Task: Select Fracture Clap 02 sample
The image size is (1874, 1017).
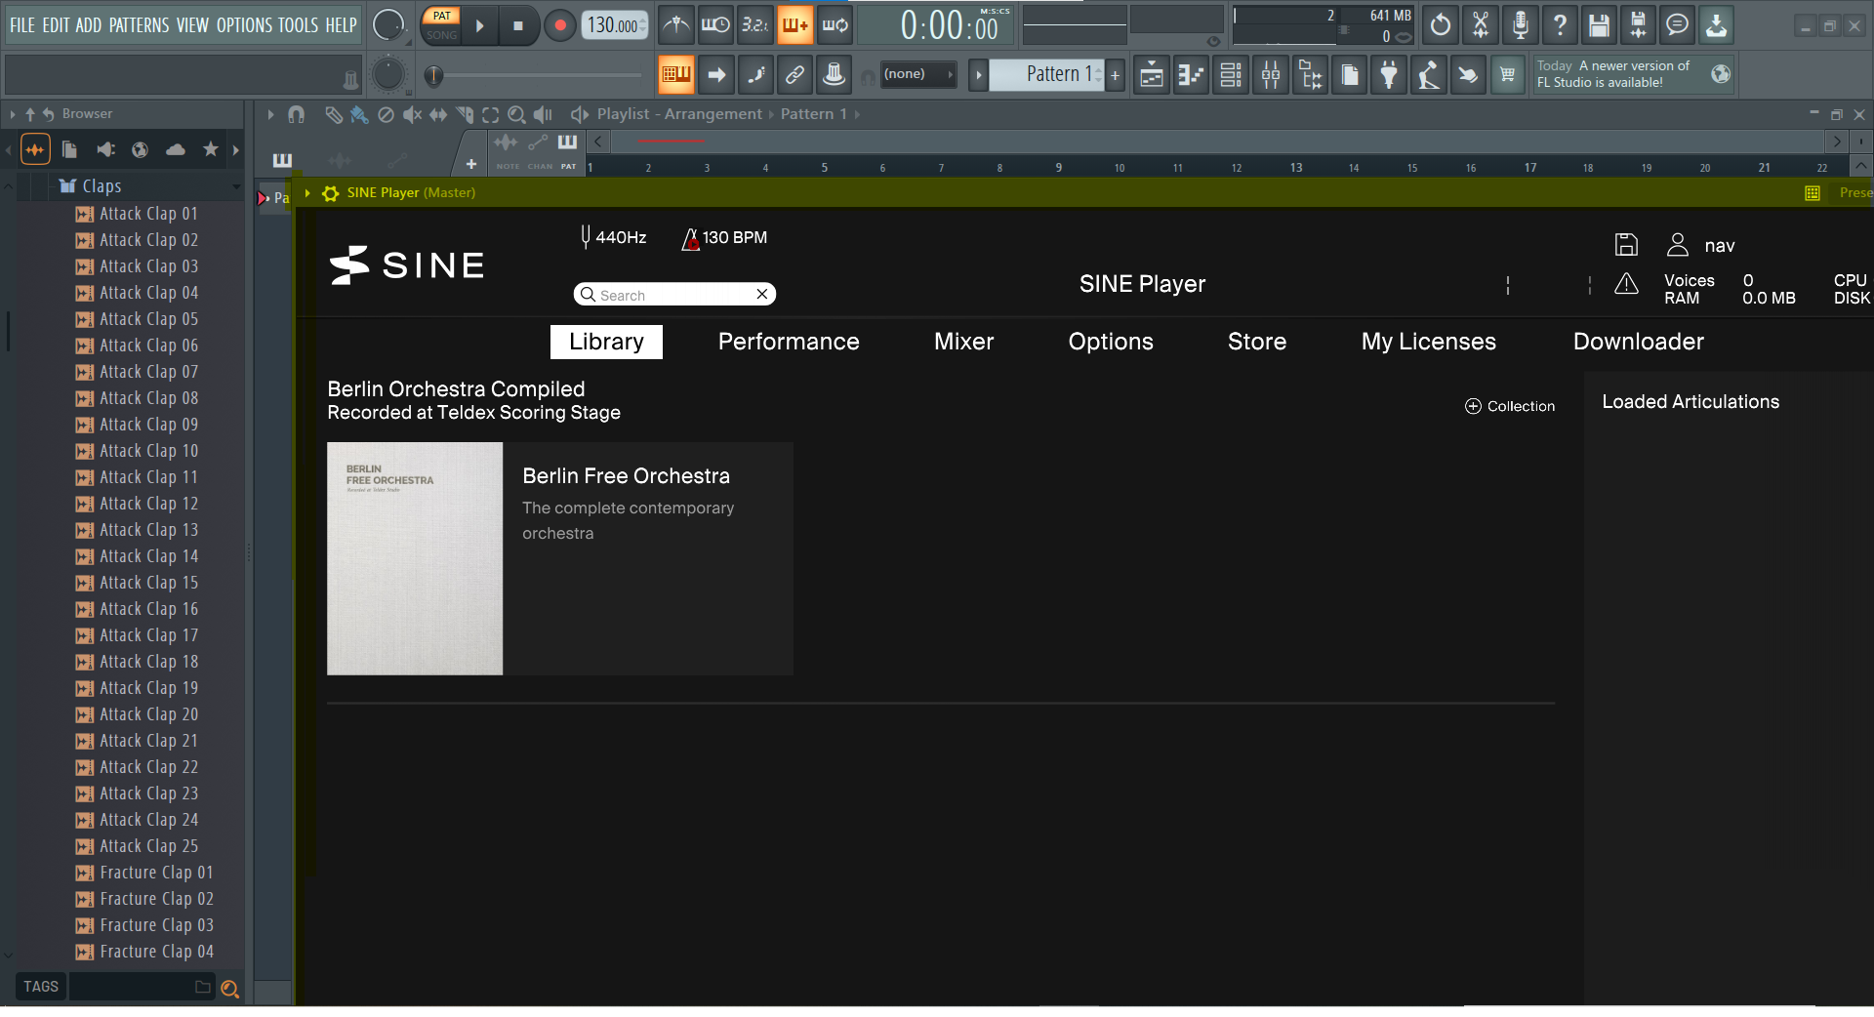Action: (156, 899)
